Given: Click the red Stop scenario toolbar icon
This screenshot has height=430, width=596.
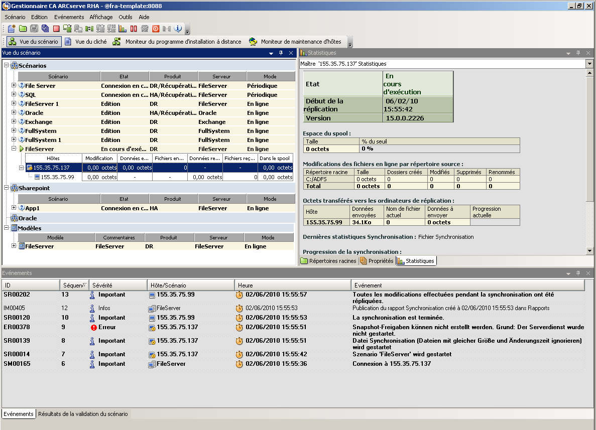Looking at the screenshot, I should click(x=56, y=29).
